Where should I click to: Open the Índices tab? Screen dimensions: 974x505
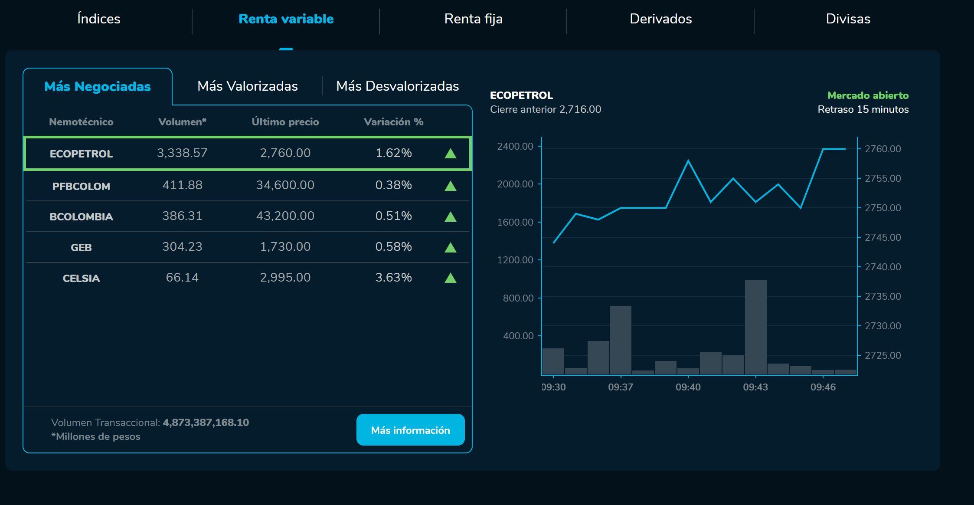[98, 19]
